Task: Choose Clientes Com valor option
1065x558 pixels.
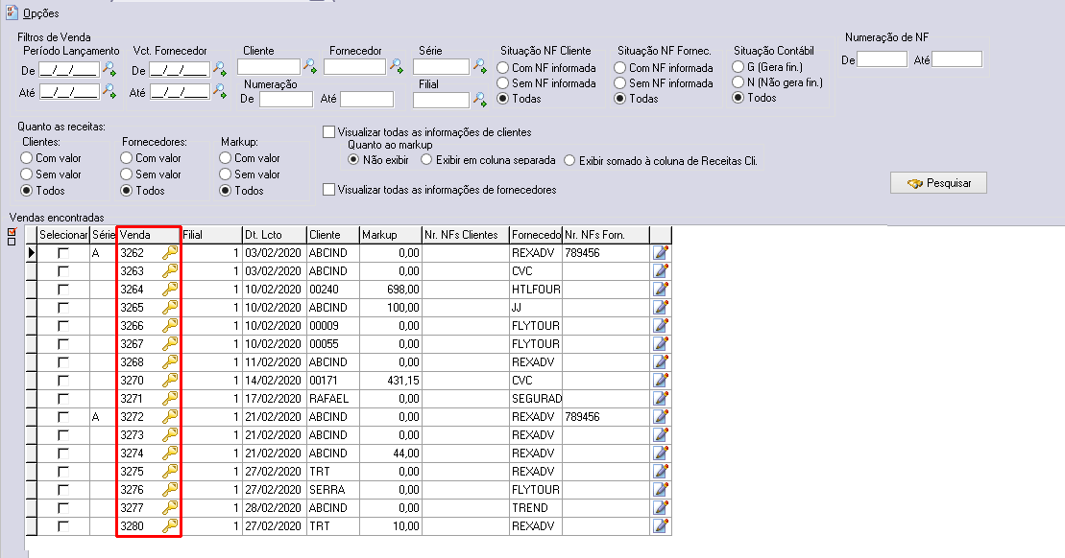Action: click(x=27, y=158)
